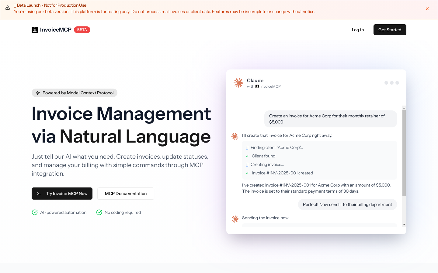The height and width of the screenshot is (273, 438).
Task: Click 'I've created invoice' summary paragraph
Action: tap(316, 188)
